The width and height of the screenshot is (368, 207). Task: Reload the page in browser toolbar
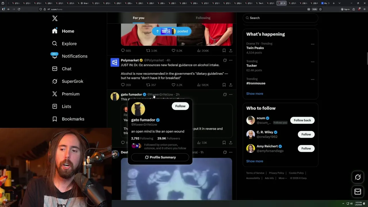19,9
